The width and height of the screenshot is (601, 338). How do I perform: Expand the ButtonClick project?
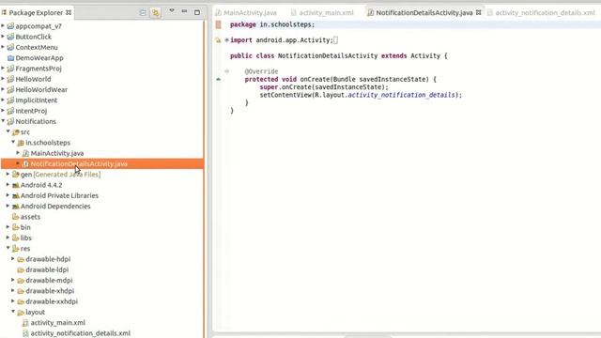3,37
